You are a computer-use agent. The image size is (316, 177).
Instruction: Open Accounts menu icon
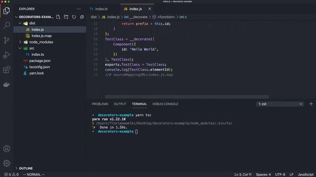click(x=6, y=148)
